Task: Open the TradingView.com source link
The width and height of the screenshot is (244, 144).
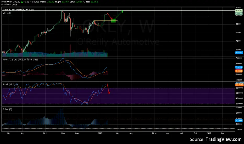Action: click(224, 139)
